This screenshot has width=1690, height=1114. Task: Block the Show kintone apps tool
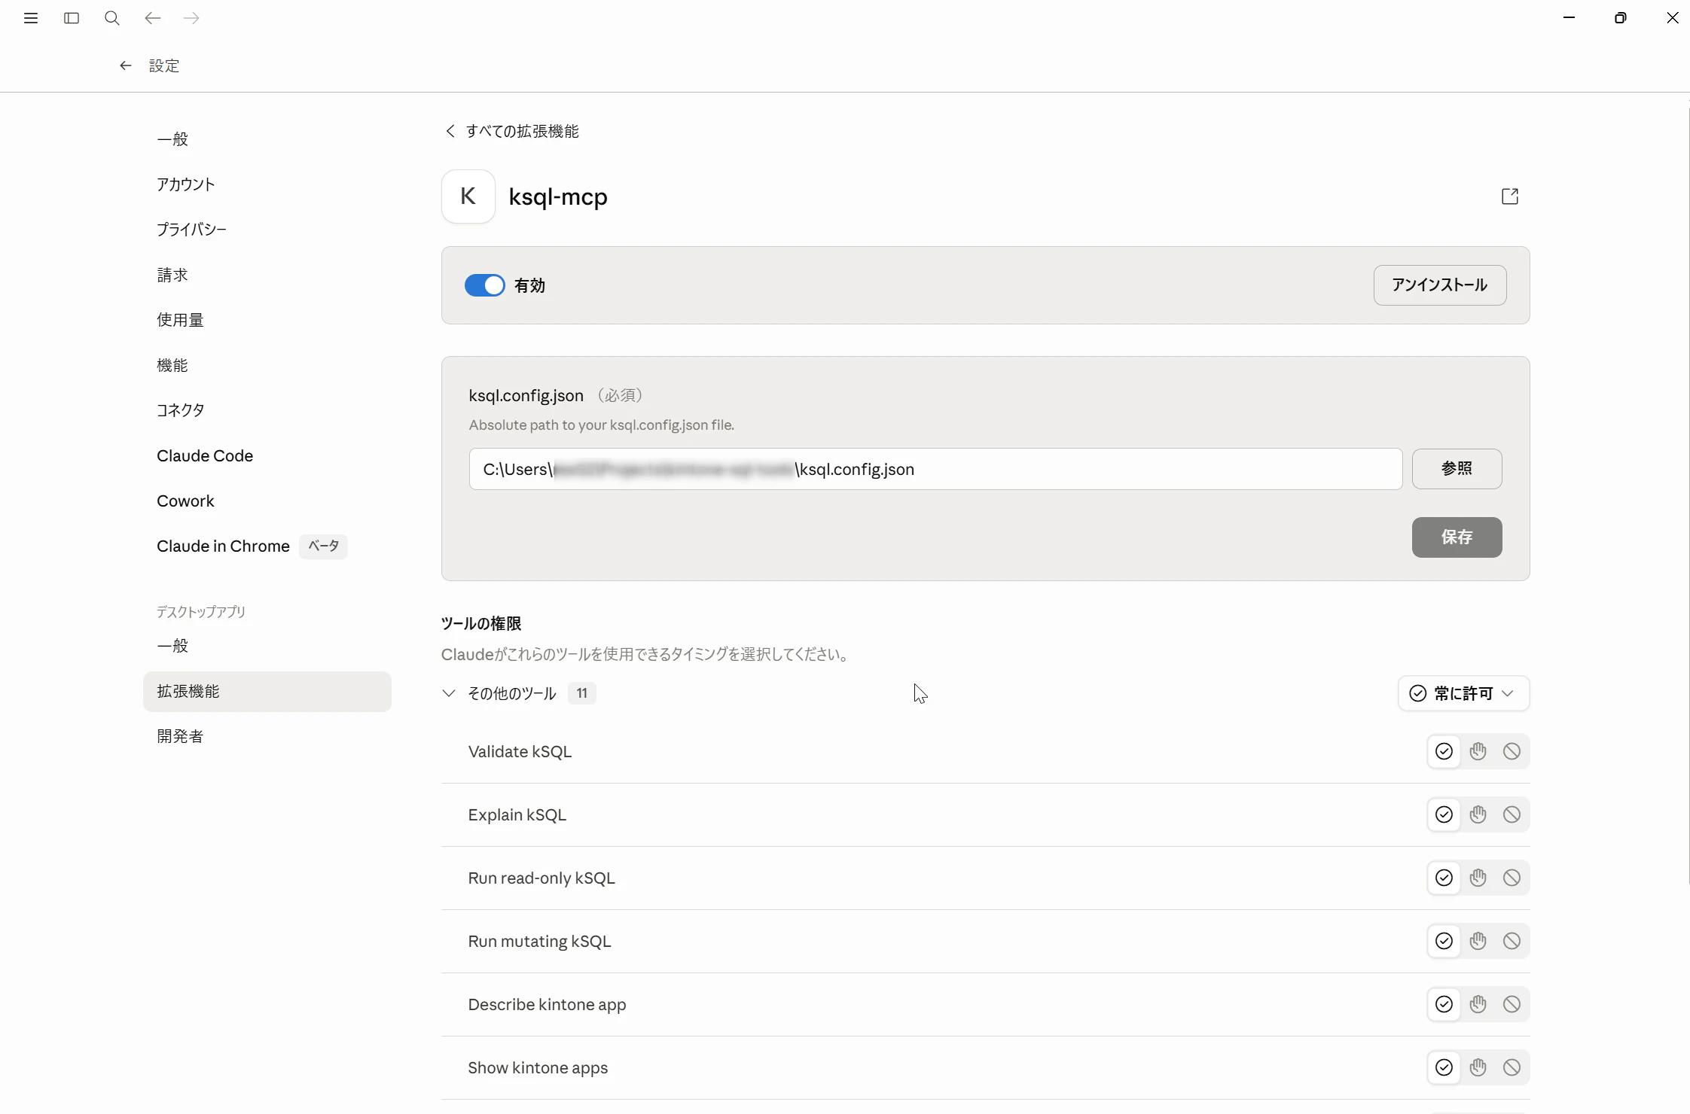(1512, 1067)
